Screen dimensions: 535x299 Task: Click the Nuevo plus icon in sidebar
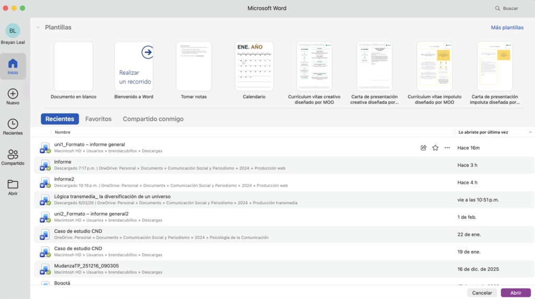click(x=13, y=94)
